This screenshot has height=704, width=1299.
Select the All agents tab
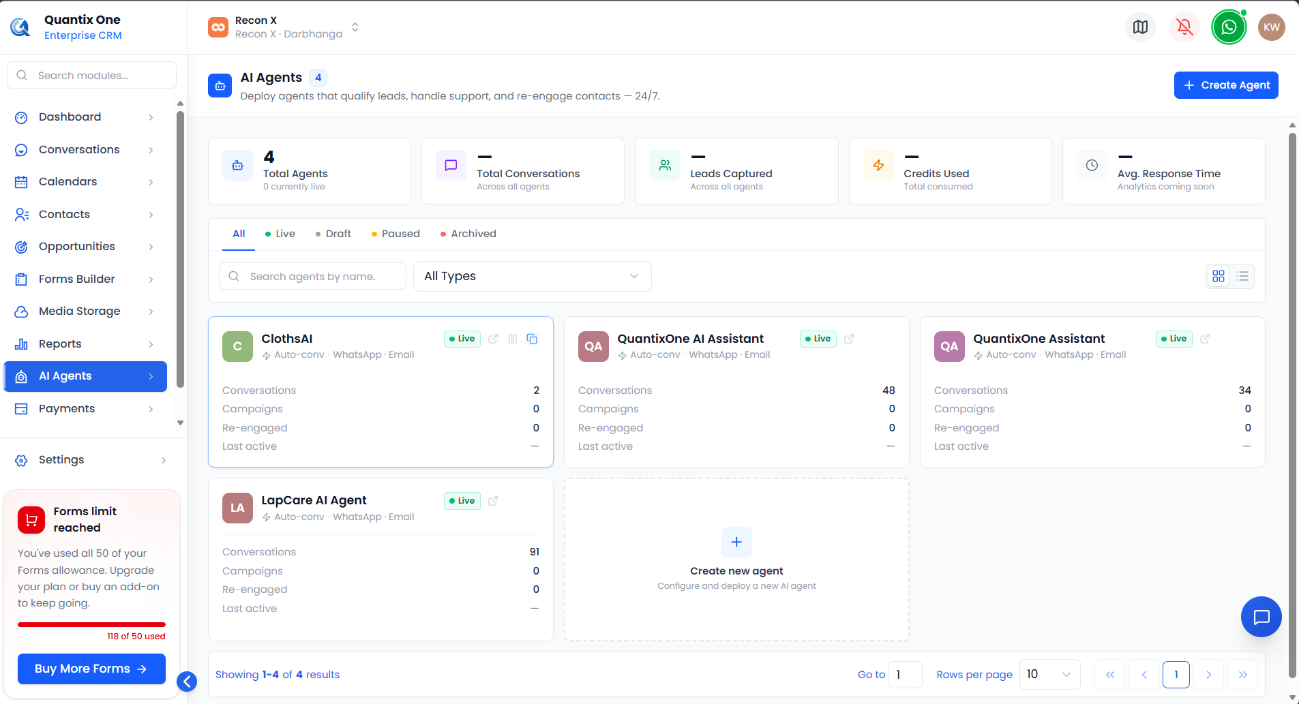pyautogui.click(x=239, y=234)
